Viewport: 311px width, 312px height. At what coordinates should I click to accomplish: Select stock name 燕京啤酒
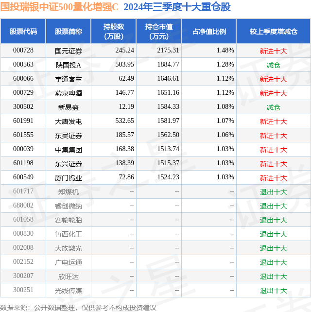pyautogui.click(x=68, y=93)
